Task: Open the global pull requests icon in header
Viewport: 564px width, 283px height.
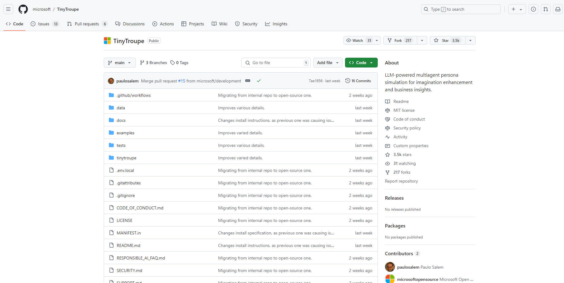Action: 546,9
